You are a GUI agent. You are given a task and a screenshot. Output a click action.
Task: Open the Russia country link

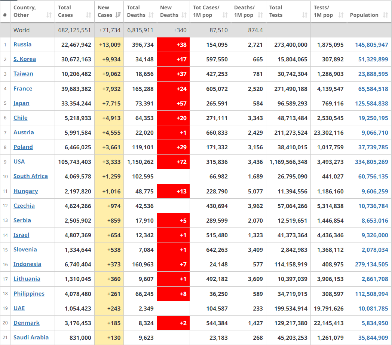point(22,45)
